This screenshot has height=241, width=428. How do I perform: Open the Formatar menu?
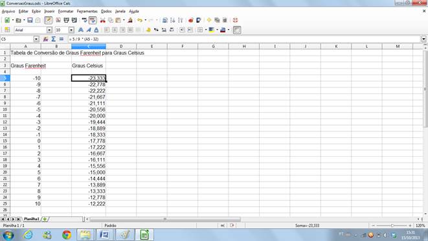[x=65, y=12]
